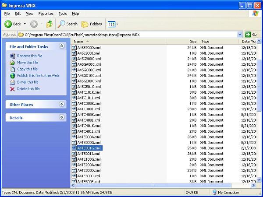
Task: Select the A4SE900D.xml file icon
Action: point(74,48)
